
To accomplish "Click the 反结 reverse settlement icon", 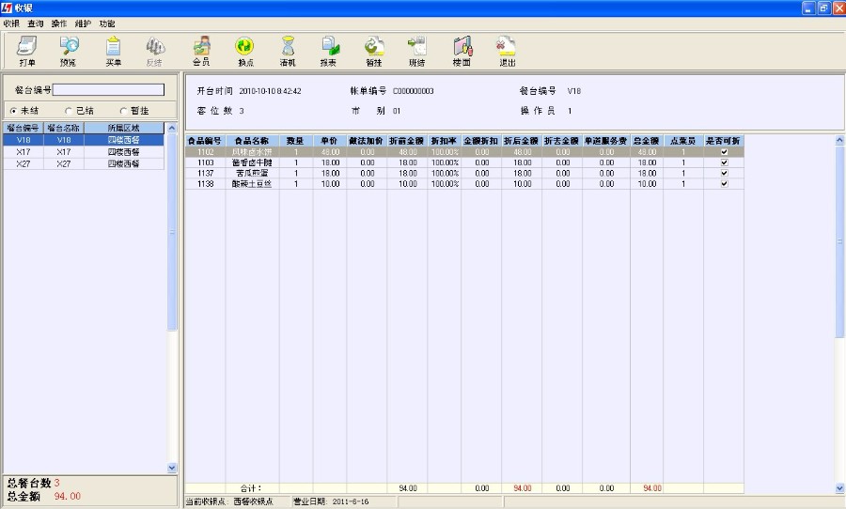I will (154, 52).
